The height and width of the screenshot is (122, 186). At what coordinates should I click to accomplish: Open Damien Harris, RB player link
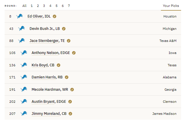47,77
